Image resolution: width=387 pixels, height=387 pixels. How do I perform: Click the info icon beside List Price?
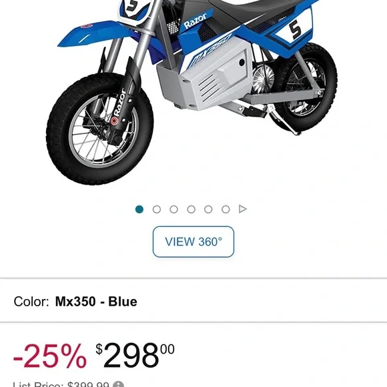[119, 384]
